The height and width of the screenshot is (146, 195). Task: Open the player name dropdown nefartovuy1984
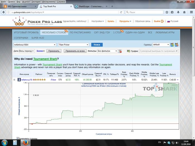35,45
